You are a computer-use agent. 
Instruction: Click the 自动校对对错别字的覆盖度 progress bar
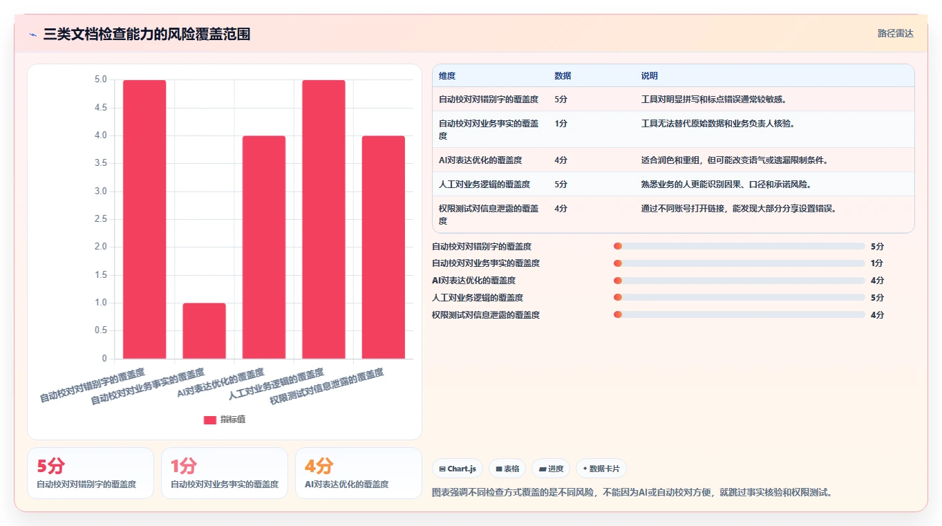point(739,246)
